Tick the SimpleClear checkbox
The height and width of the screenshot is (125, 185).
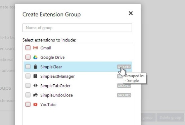click(28, 67)
